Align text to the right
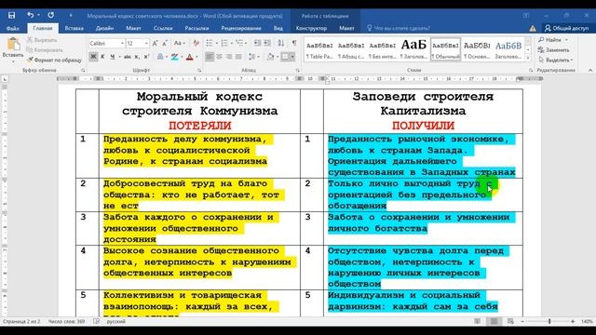596x335 pixels. coord(229,57)
